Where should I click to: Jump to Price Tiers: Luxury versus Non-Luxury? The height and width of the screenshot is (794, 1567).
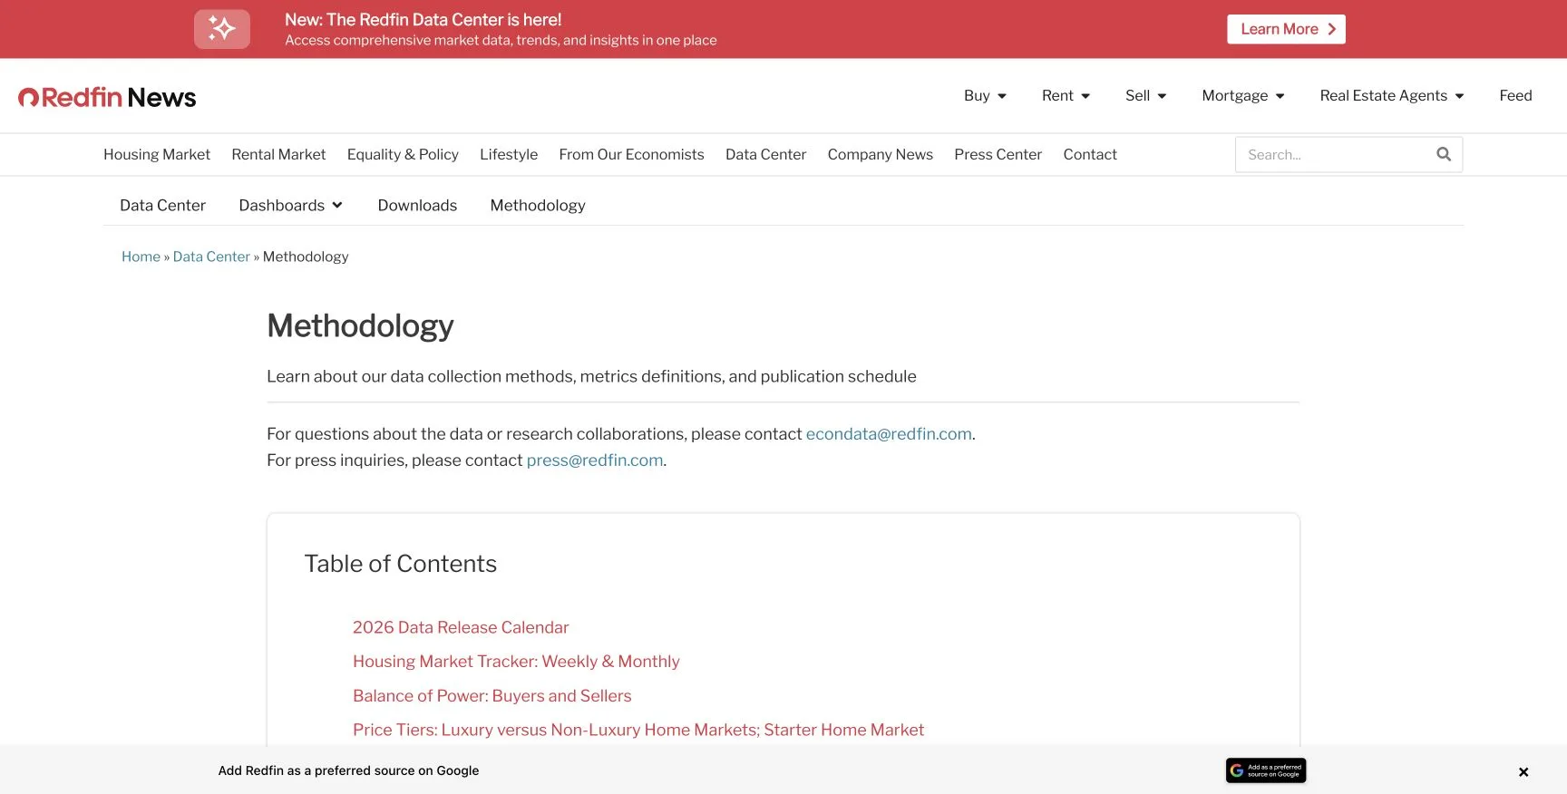(x=638, y=730)
